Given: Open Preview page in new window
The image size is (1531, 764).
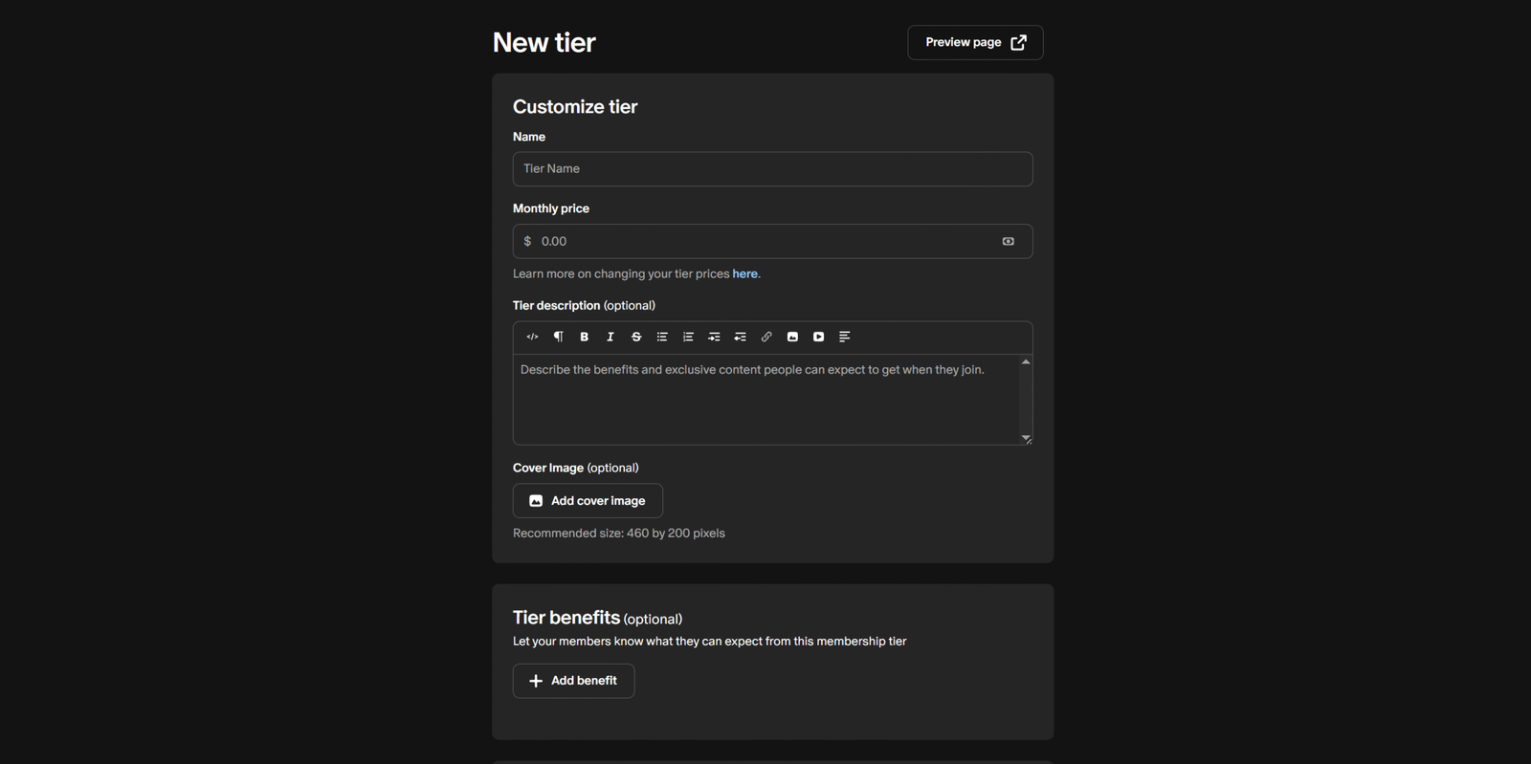Looking at the screenshot, I should (x=975, y=42).
